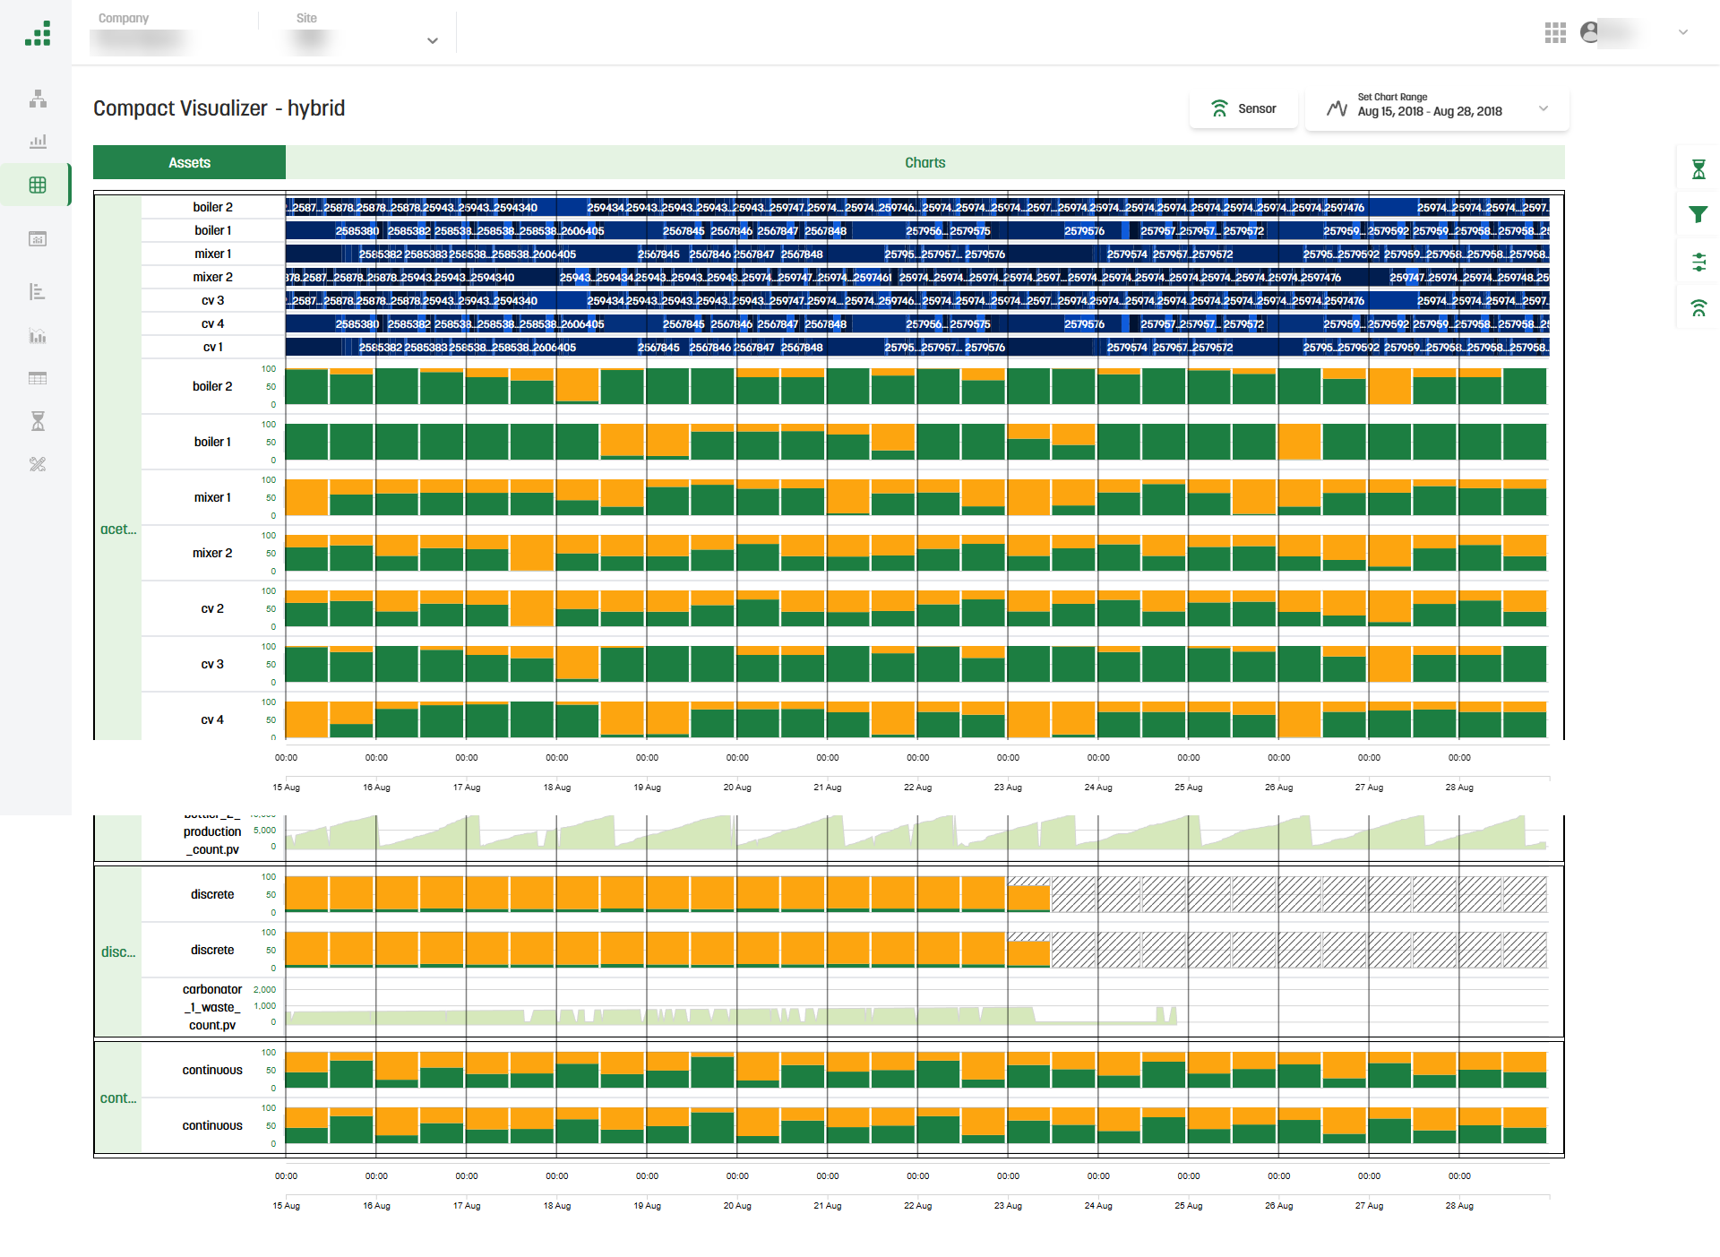The width and height of the screenshot is (1720, 1257).
Task: Click the Sensor button
Action: (1243, 108)
